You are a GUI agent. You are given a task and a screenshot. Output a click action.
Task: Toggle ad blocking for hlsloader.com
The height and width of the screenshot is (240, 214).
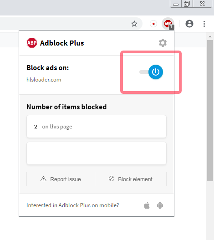(151, 72)
